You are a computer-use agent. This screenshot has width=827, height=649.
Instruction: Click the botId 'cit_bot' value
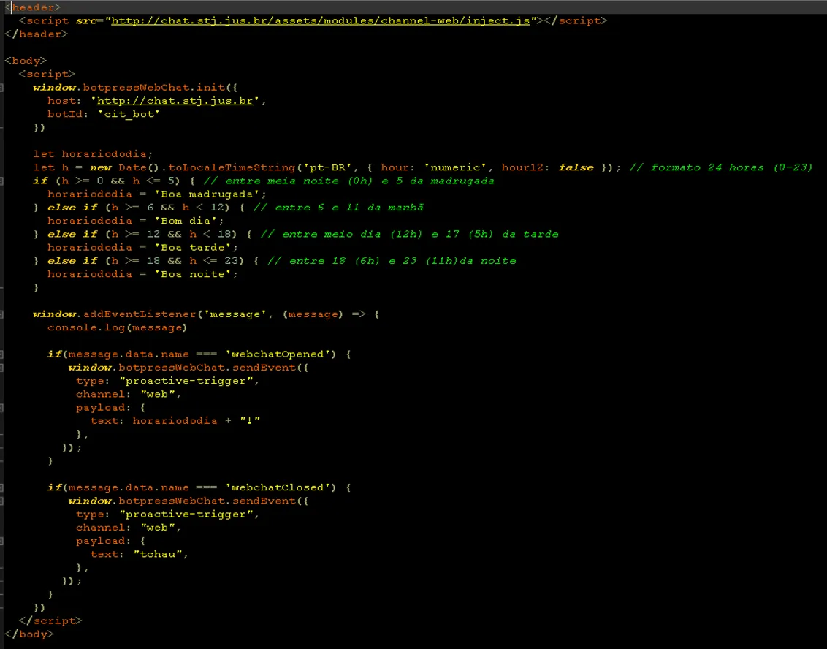129,114
